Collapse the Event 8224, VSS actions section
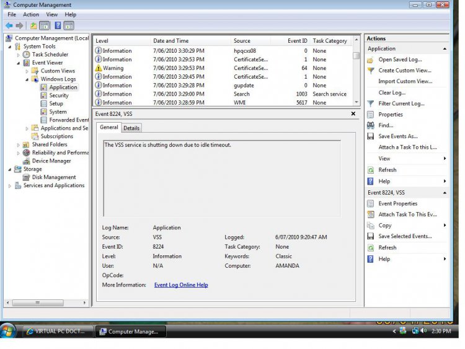The height and width of the screenshot is (349, 465). point(445,193)
